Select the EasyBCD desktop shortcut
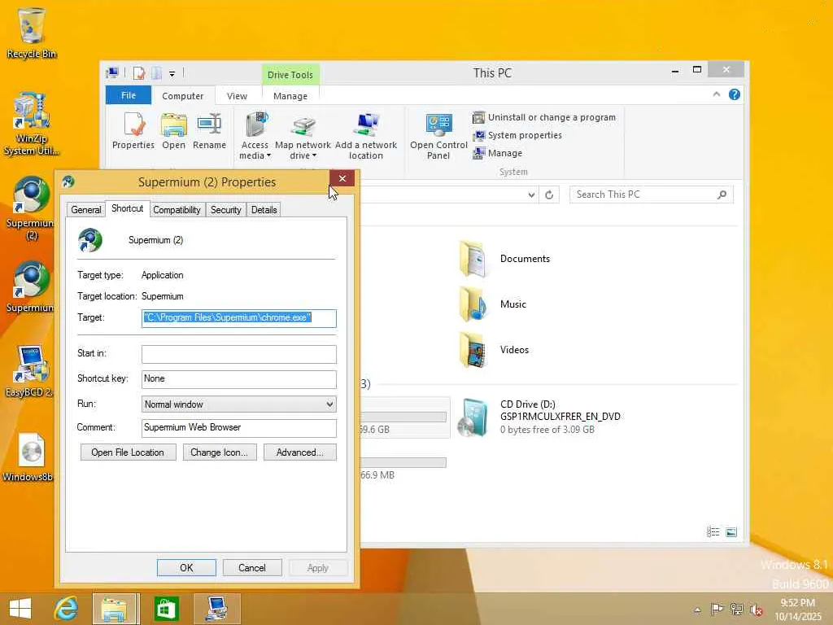Viewport: 833px width, 625px height. coord(30,371)
